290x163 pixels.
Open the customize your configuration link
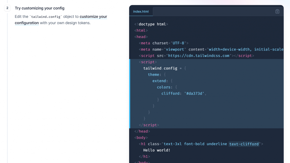61,20
